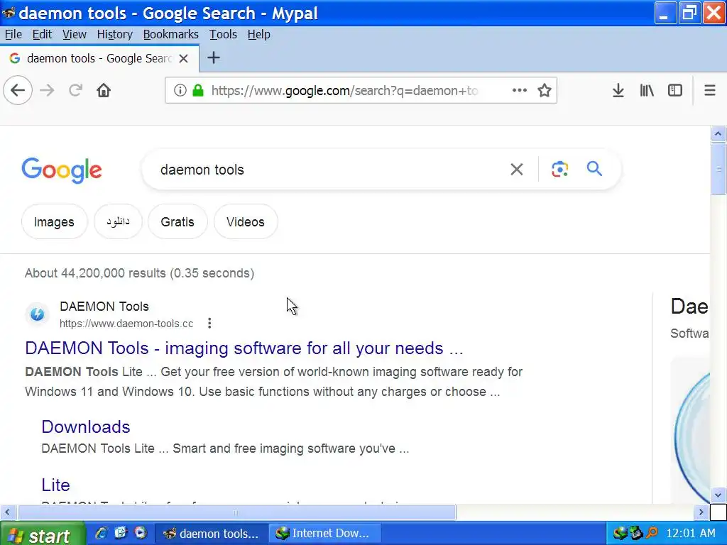
Task: Open the Edit menu
Action: pos(42,34)
